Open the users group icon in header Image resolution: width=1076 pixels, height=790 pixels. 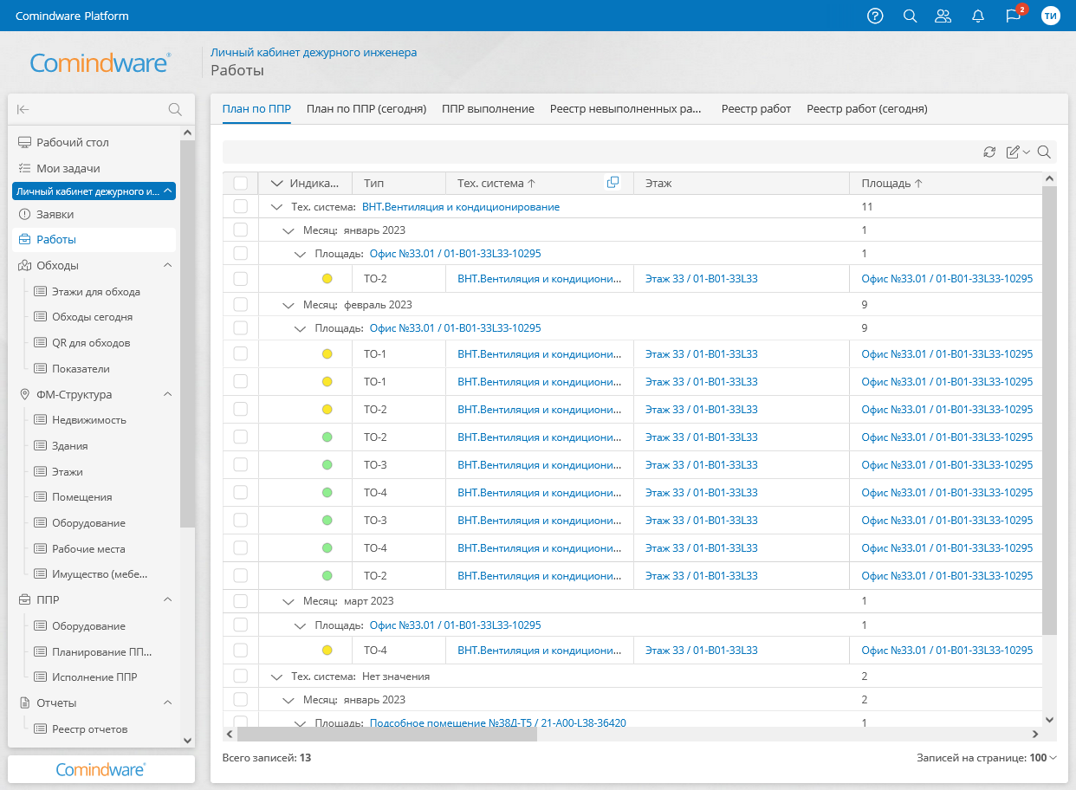[x=943, y=16]
